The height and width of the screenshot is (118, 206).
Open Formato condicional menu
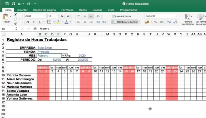[188, 20]
